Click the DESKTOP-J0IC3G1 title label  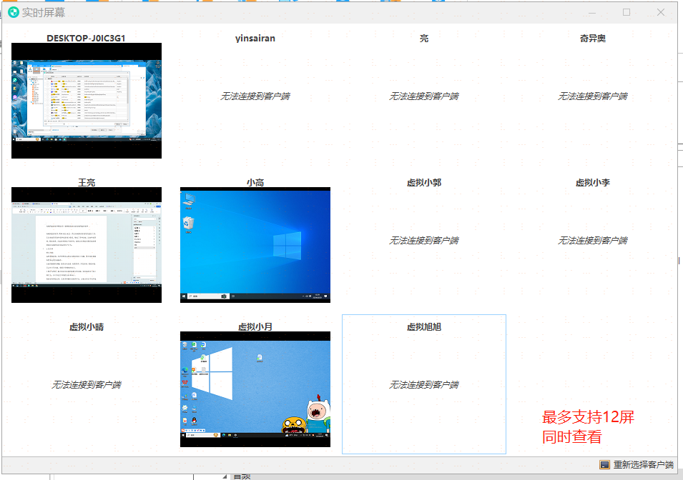87,39
